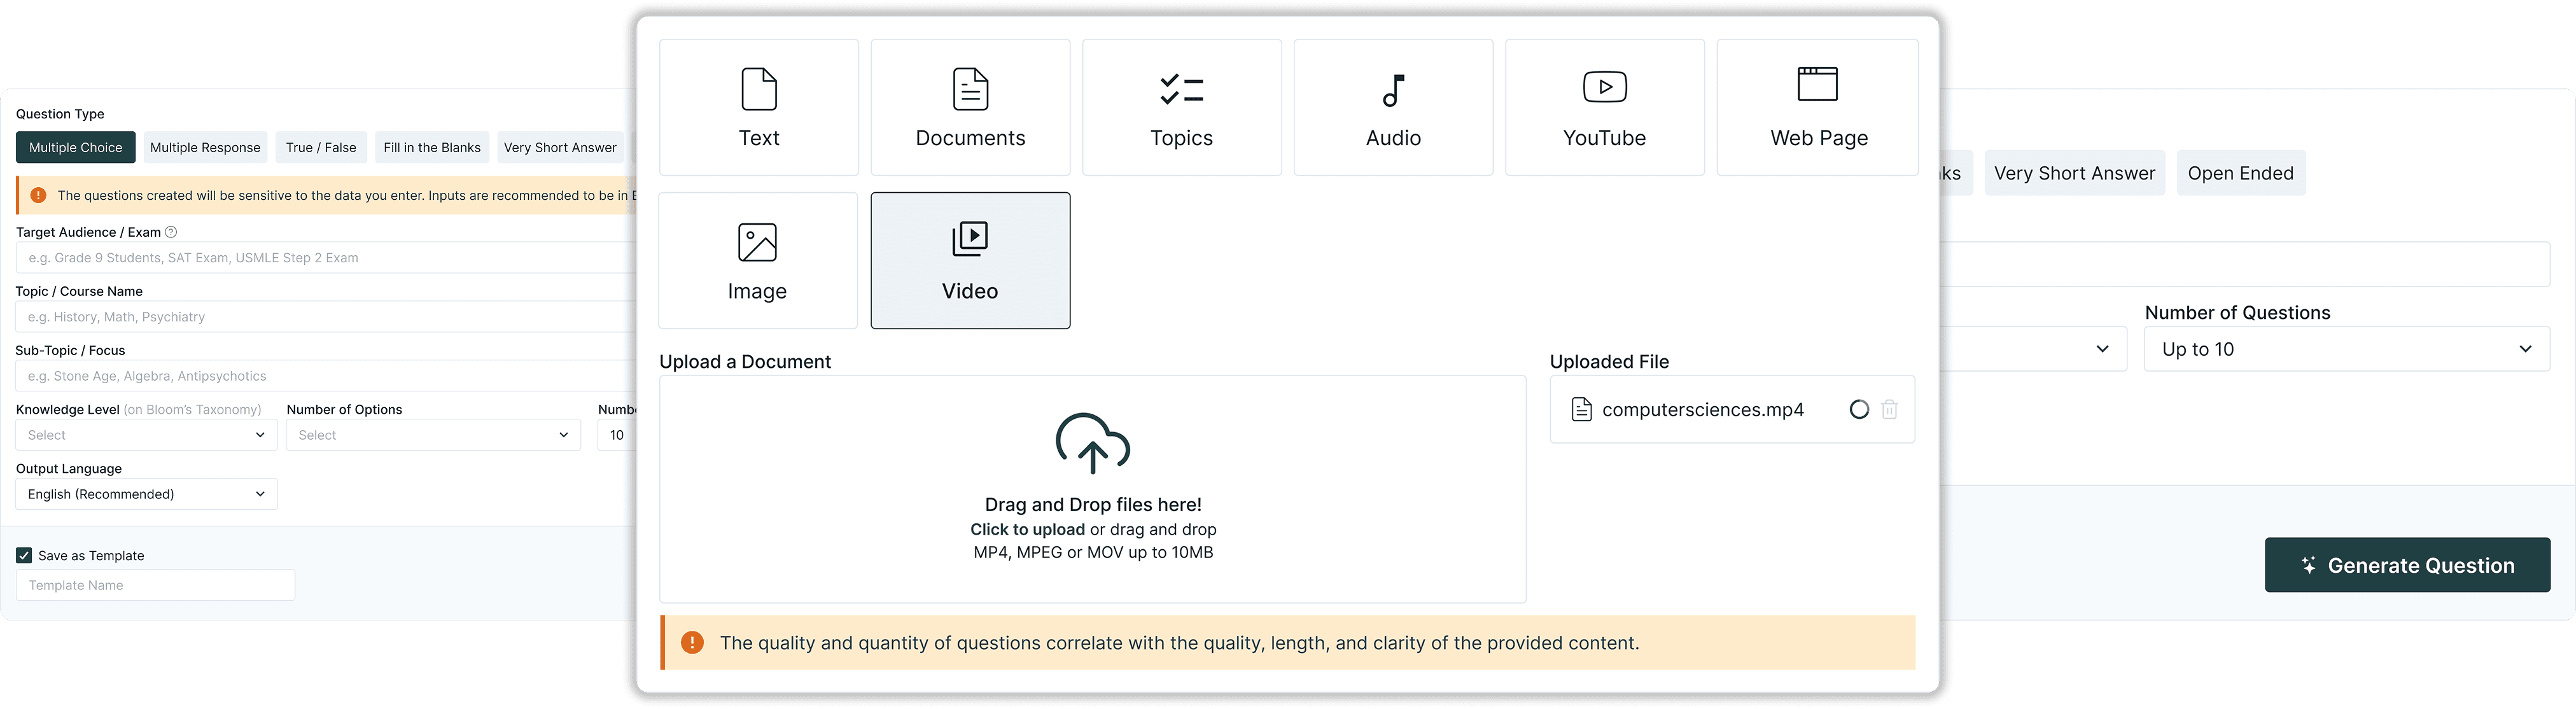This screenshot has height=709, width=2576.
Task: Open the Knowledge Level dropdown
Action: pos(145,434)
